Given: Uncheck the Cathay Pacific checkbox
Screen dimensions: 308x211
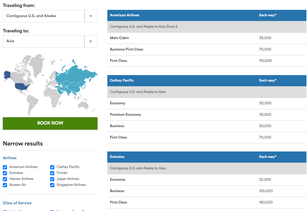Looking at the screenshot, I should click(52, 167).
